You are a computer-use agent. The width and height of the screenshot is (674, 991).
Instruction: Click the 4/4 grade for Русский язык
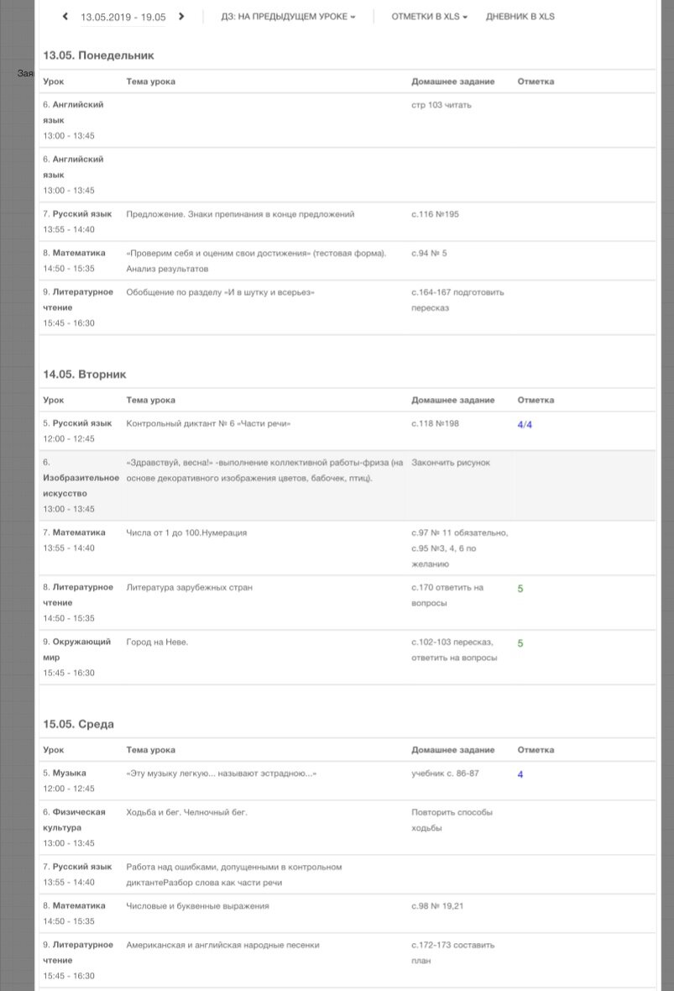click(x=525, y=424)
